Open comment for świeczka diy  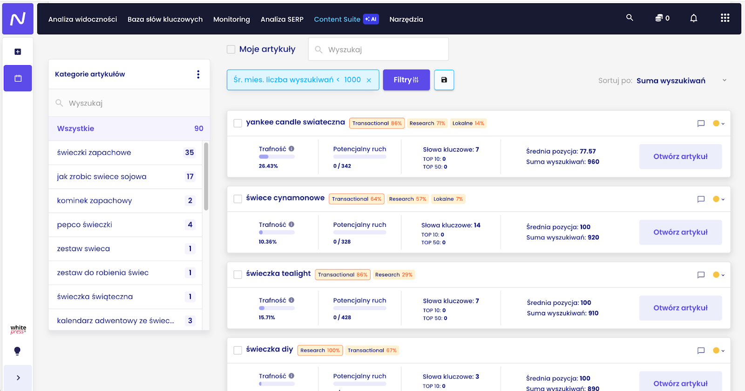[701, 351]
